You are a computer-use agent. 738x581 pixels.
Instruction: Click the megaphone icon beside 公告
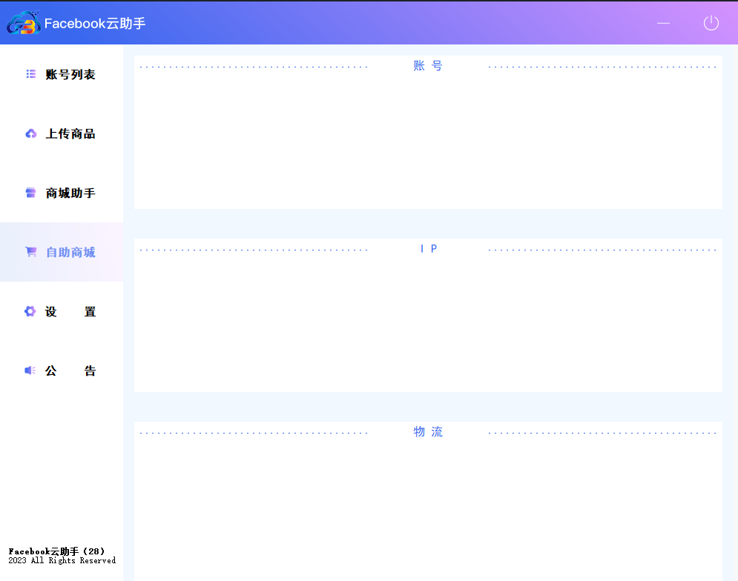pyautogui.click(x=30, y=371)
